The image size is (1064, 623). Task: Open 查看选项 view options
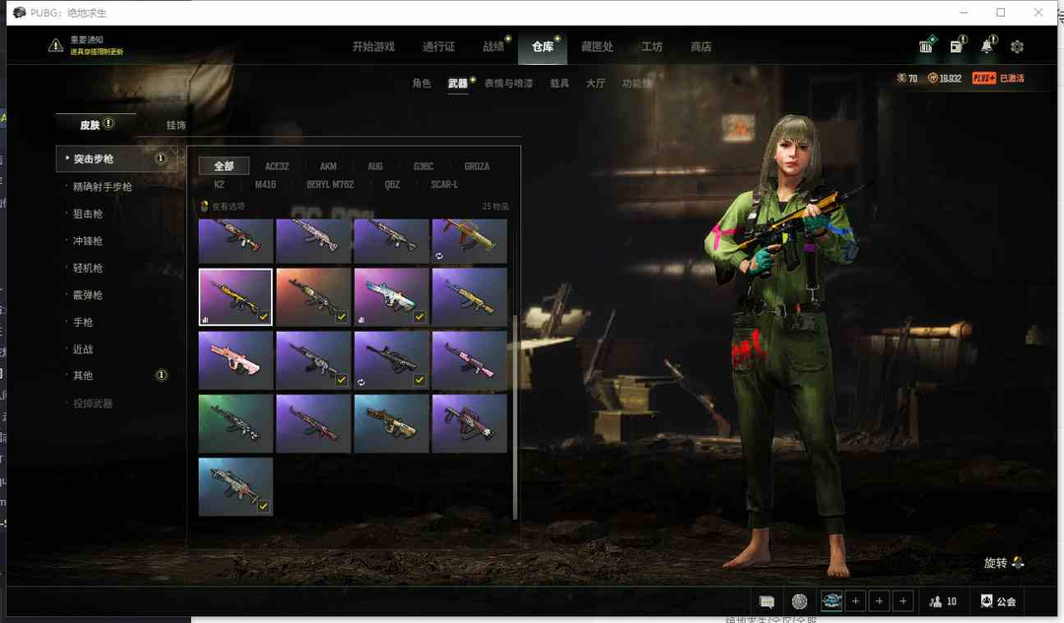(223, 206)
